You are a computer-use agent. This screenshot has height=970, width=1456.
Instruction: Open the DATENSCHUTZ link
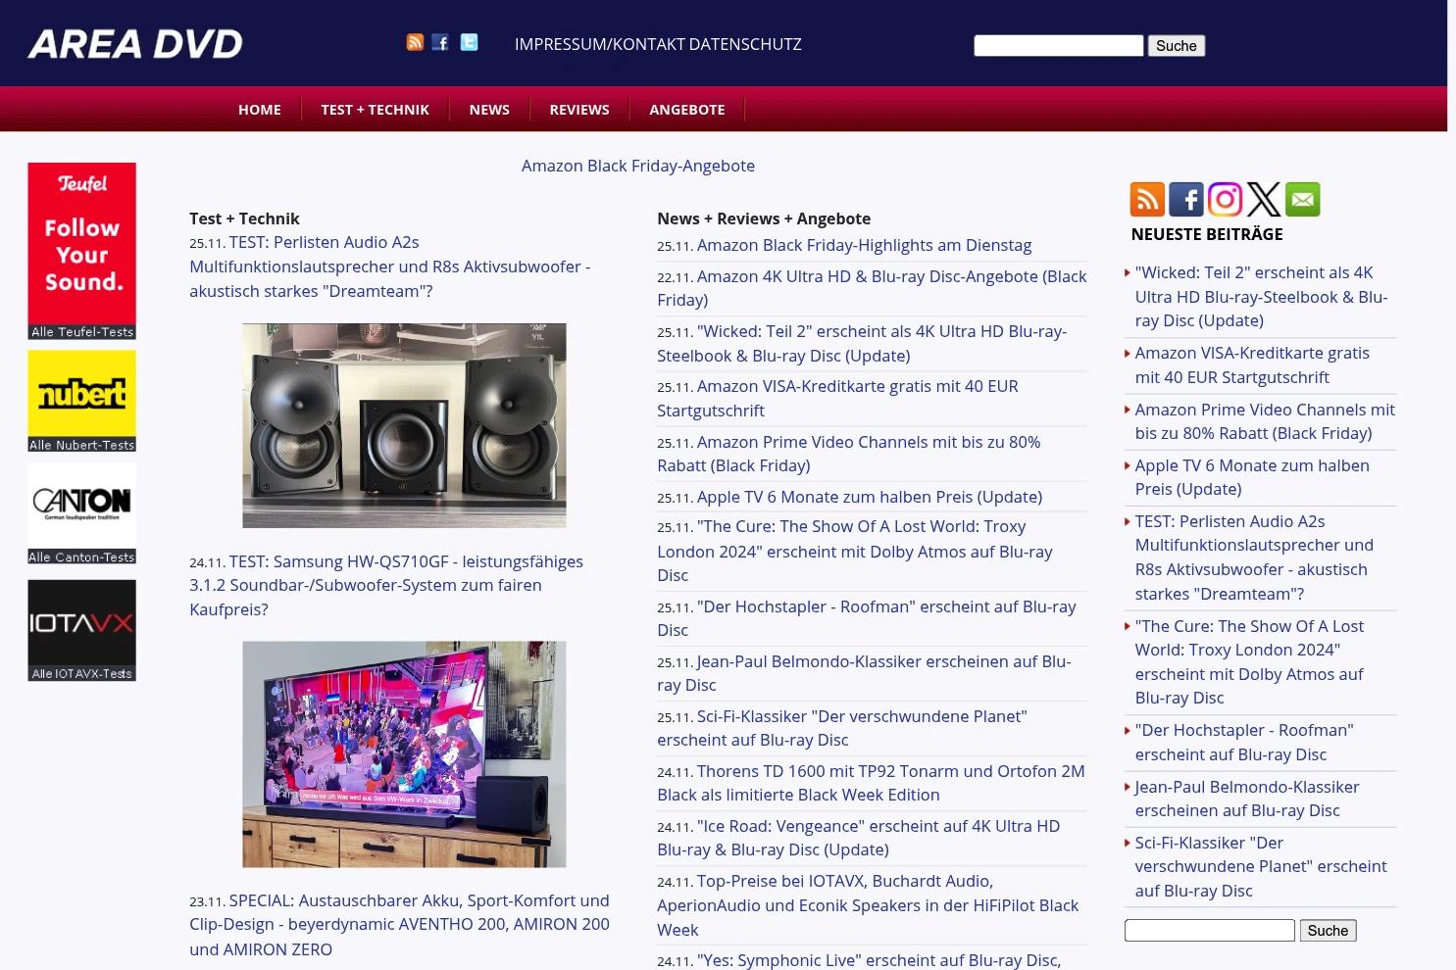click(745, 44)
